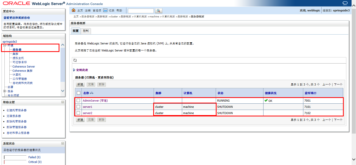The height and width of the screenshot is (165, 356).
Task: Switch to the 配置 tab
Action: pyautogui.click(x=76, y=31)
